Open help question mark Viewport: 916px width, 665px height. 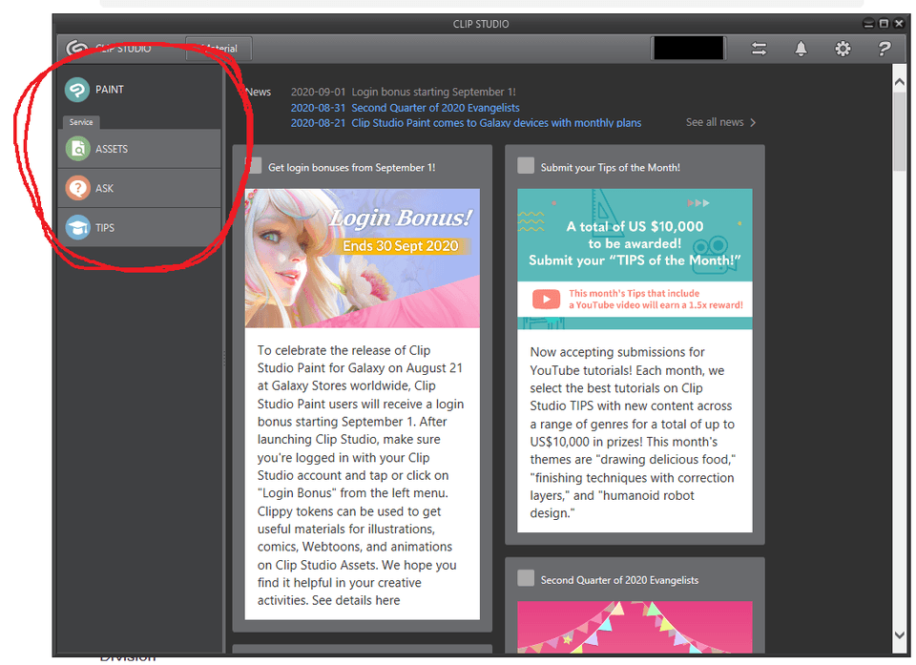[x=884, y=49]
